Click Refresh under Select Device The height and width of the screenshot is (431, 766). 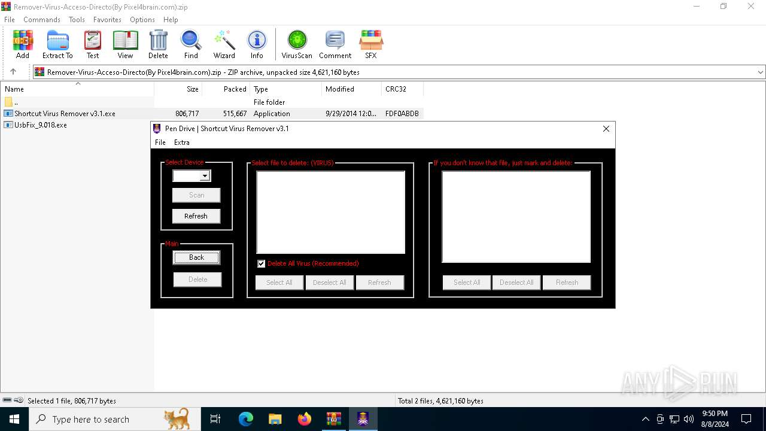point(196,216)
